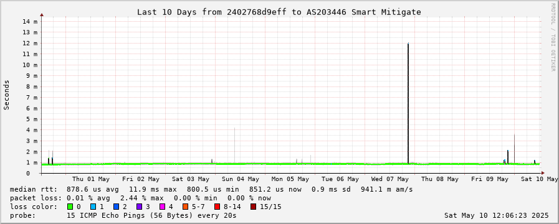Click the light blue loss color 1 swatch

point(93,207)
